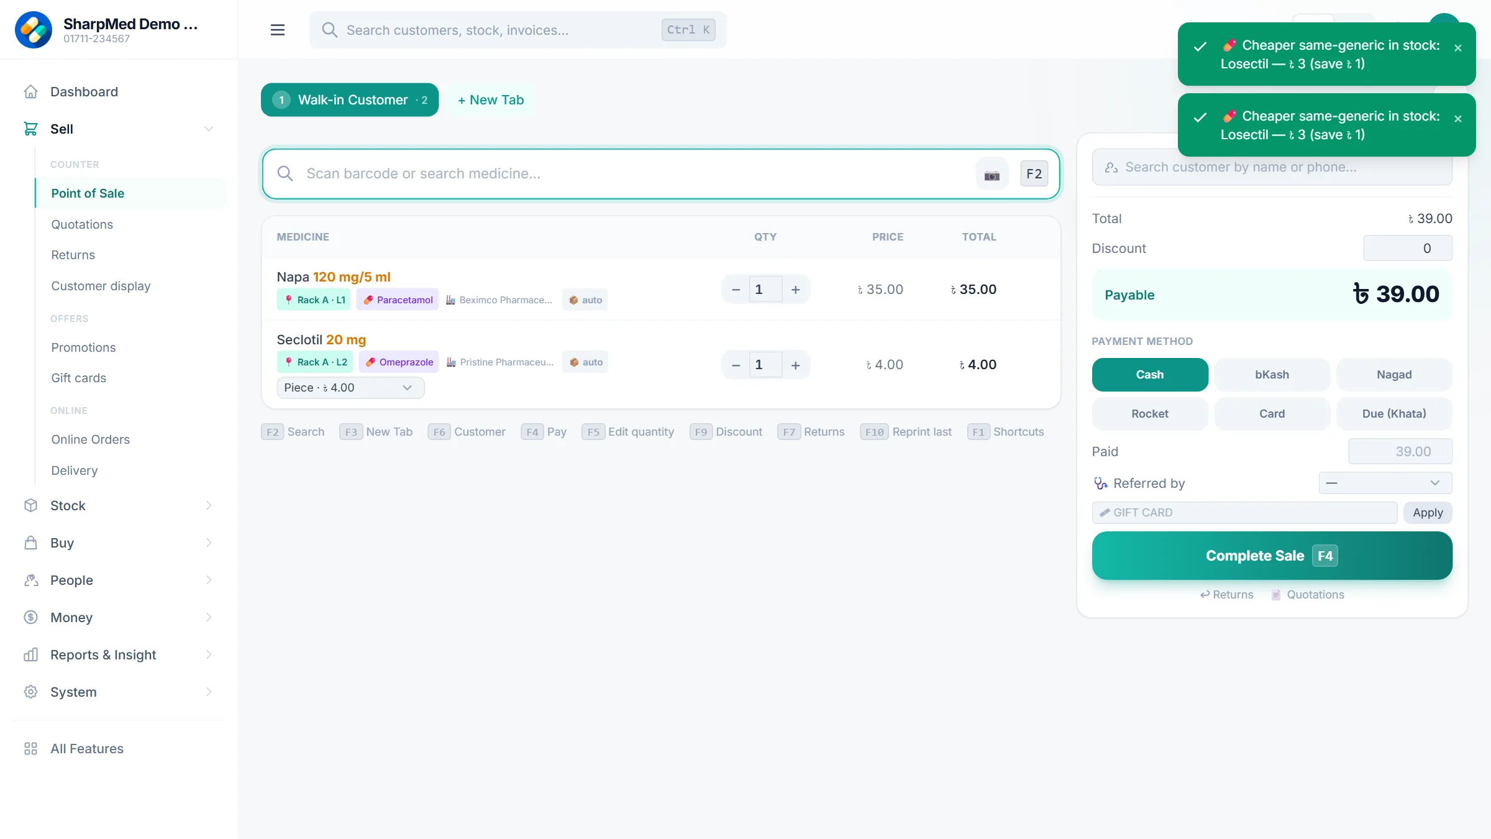Open Promotions page
The width and height of the screenshot is (1491, 839).
[83, 347]
